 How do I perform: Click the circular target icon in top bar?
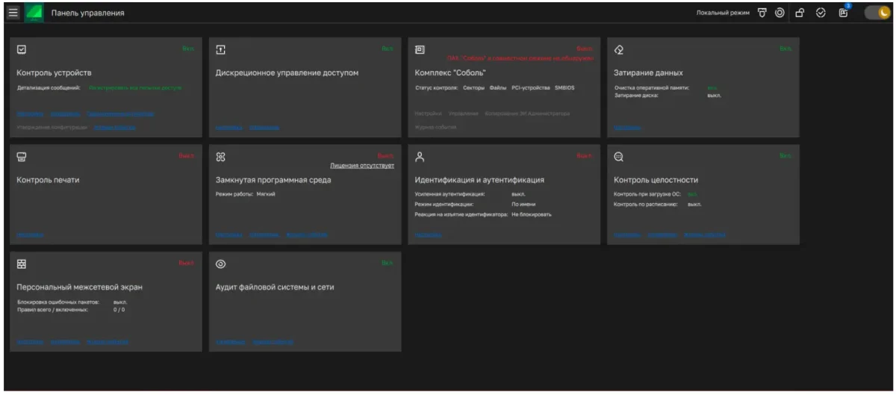(x=780, y=13)
